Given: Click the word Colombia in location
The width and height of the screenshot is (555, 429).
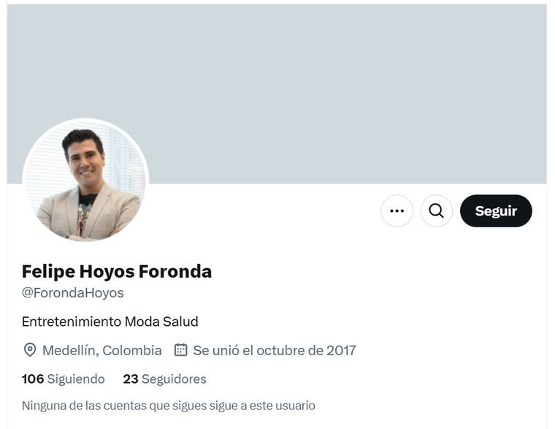Looking at the screenshot, I should [x=132, y=350].
